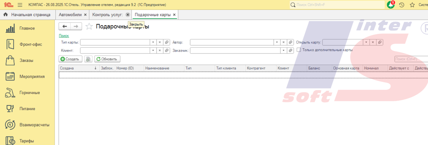Close the Автомобили tab

[85, 15]
